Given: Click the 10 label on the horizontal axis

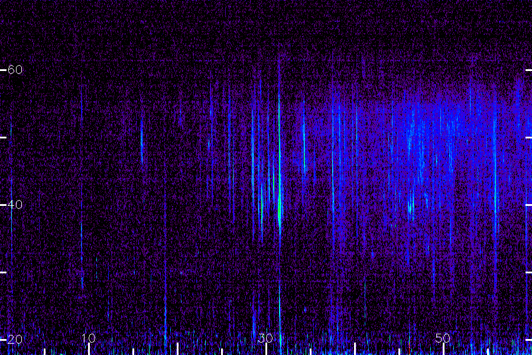Looking at the screenshot, I should (x=89, y=338).
